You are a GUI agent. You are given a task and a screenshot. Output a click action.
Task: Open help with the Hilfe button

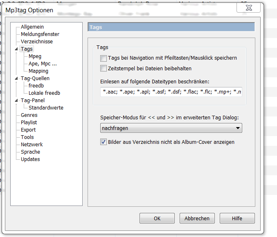pos(237,218)
